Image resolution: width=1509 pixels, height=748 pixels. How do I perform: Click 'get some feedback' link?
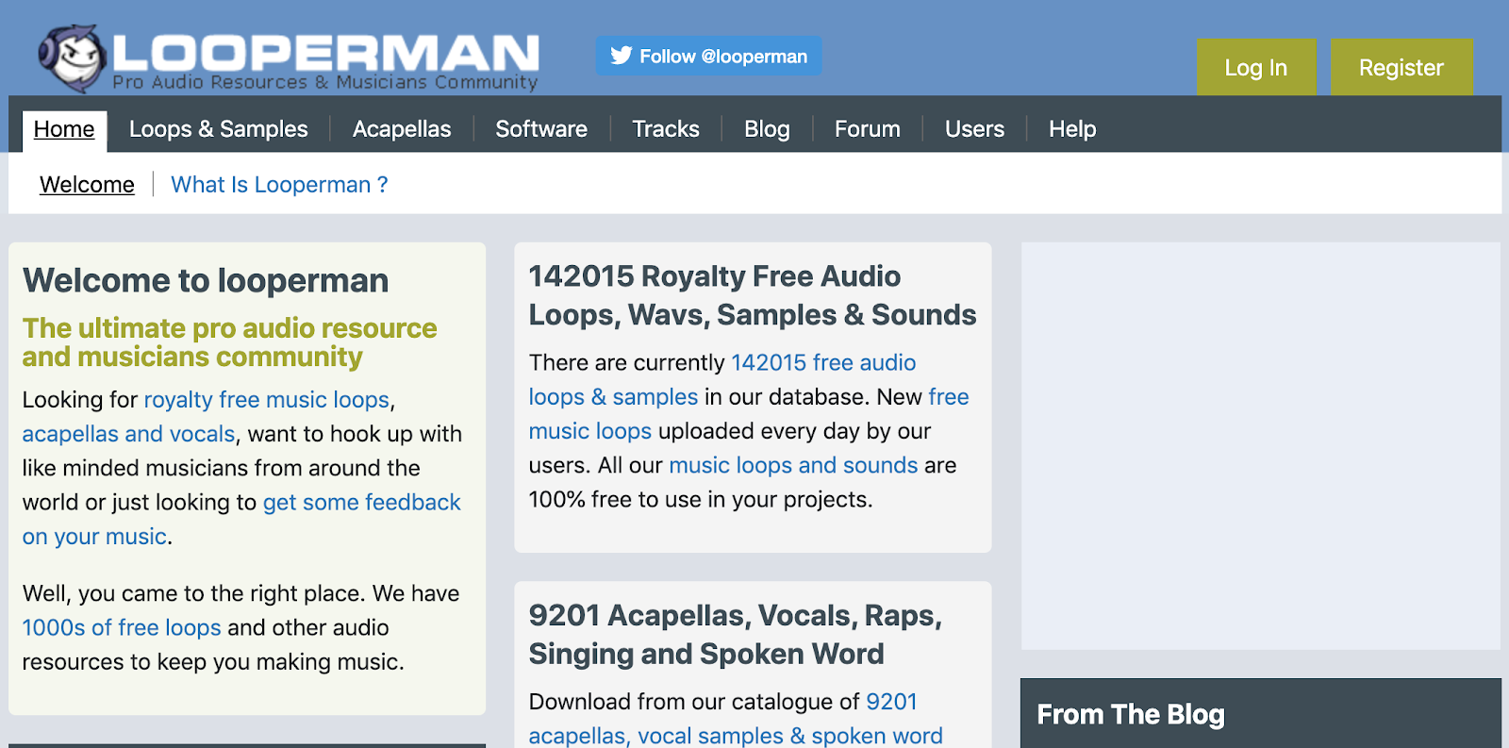point(362,502)
